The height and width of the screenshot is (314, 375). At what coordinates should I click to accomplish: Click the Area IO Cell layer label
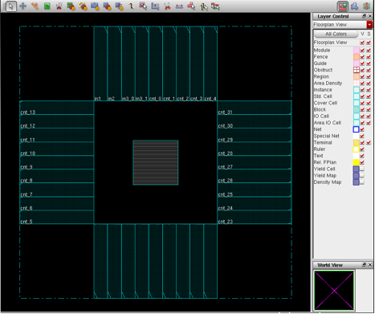[328, 123]
